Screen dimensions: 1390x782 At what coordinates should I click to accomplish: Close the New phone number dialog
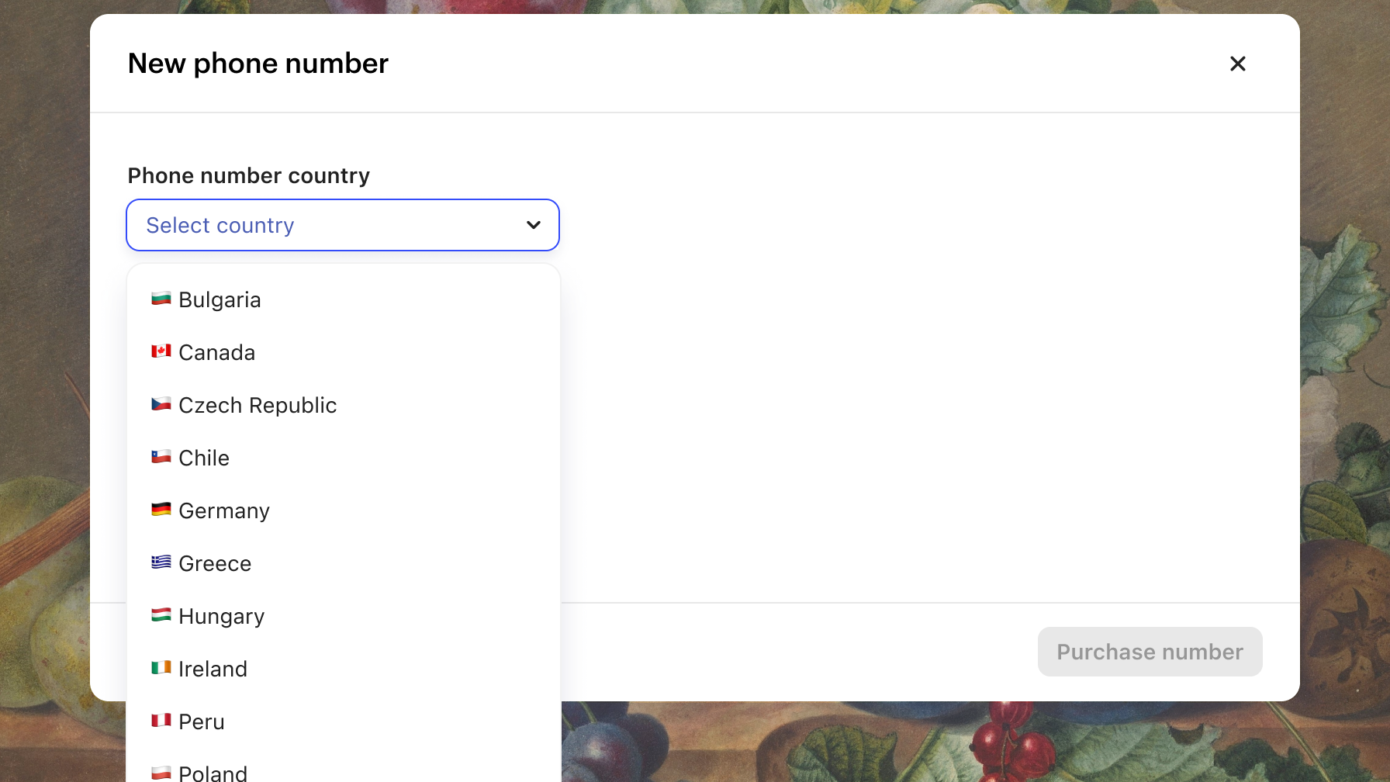pos(1237,64)
